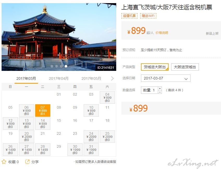Select March 06 ¥899 date cell
The width and height of the screenshot is (221, 172).
27,110
